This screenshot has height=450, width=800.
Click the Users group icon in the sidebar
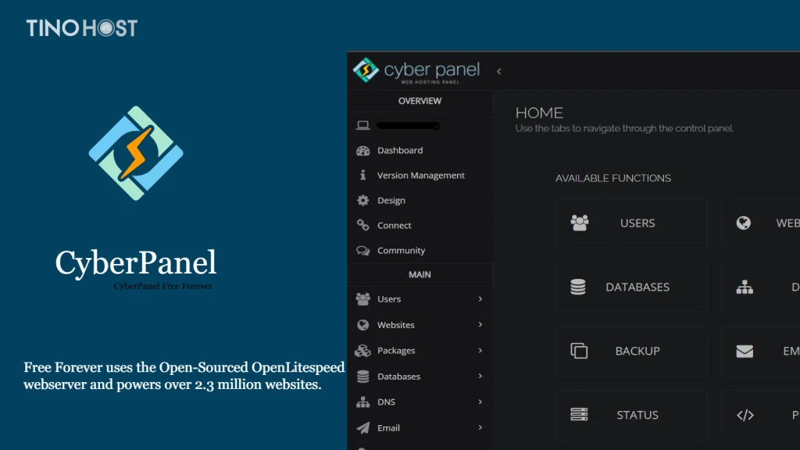click(x=362, y=299)
